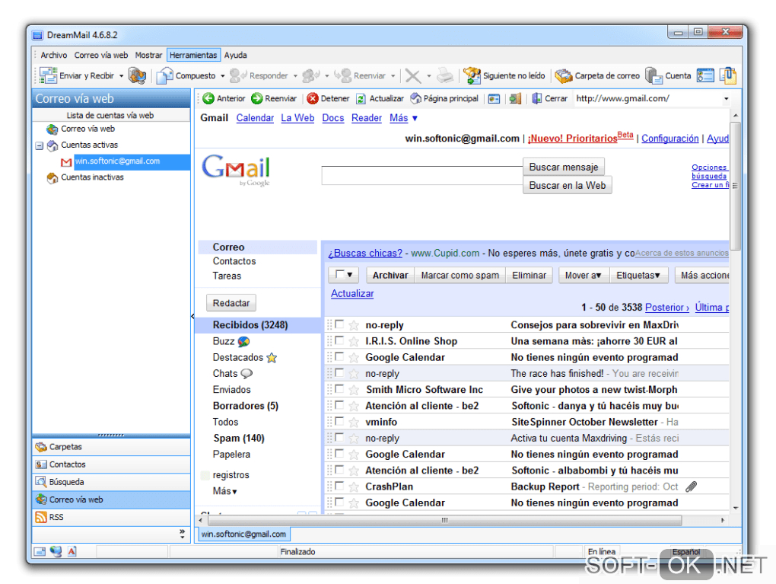Click the horizontal scrollbar thumb
The image size is (776, 584).
[444, 520]
